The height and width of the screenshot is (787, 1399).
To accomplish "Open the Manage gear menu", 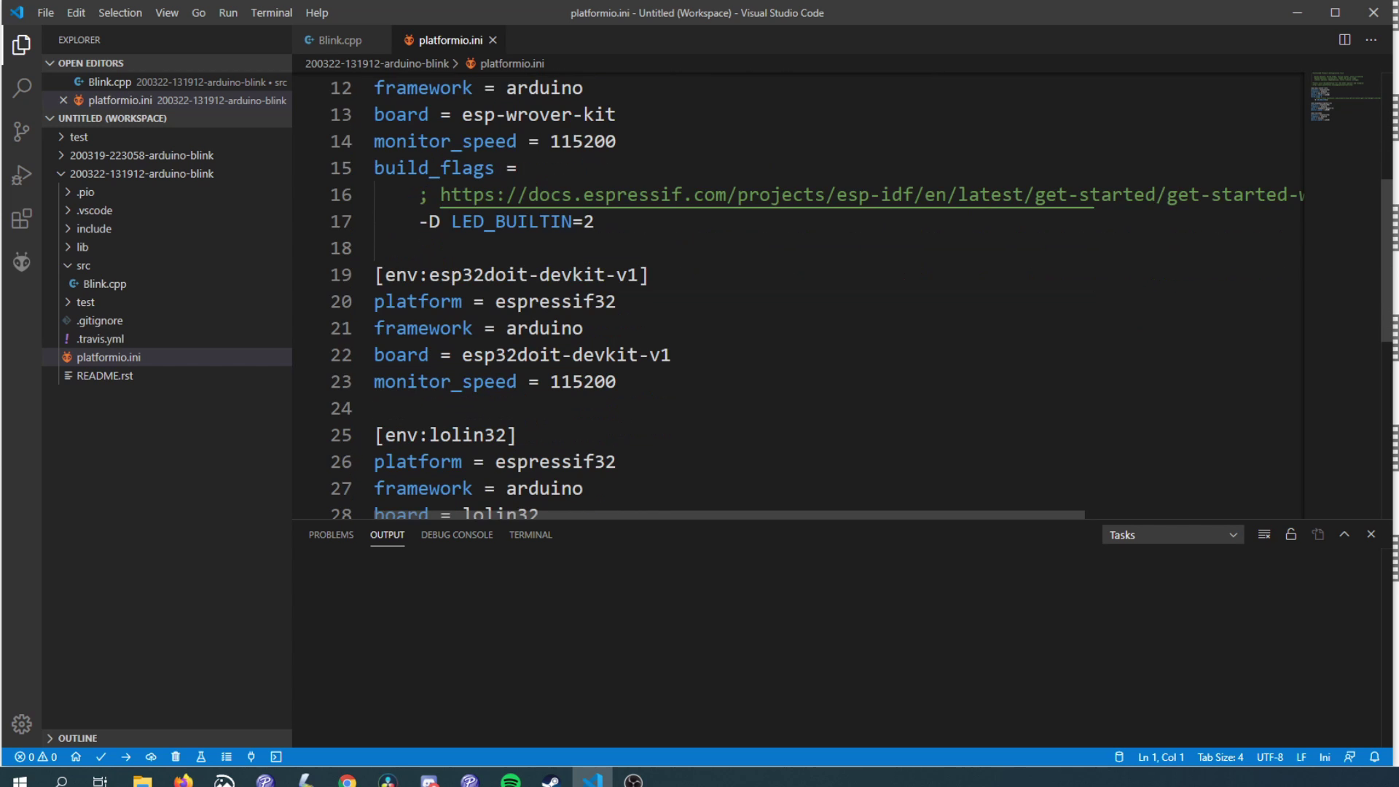I will click(x=21, y=724).
